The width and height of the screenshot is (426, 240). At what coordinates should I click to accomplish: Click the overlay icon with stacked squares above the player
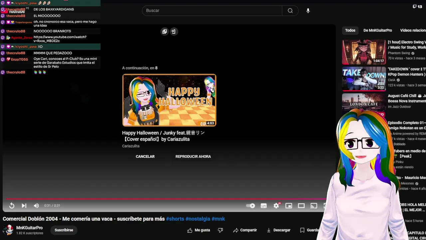pyautogui.click(x=164, y=32)
